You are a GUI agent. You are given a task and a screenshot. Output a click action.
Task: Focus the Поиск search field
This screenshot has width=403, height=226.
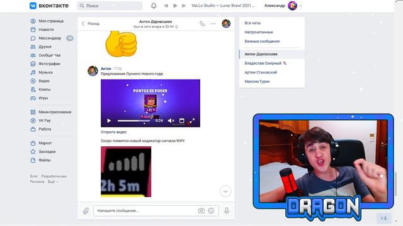click(x=110, y=6)
